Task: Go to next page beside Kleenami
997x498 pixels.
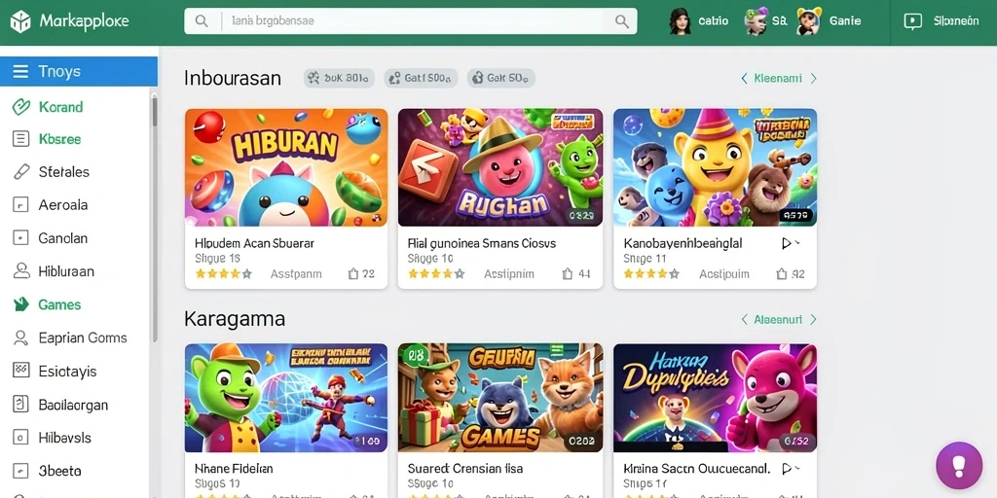Action: (x=813, y=78)
